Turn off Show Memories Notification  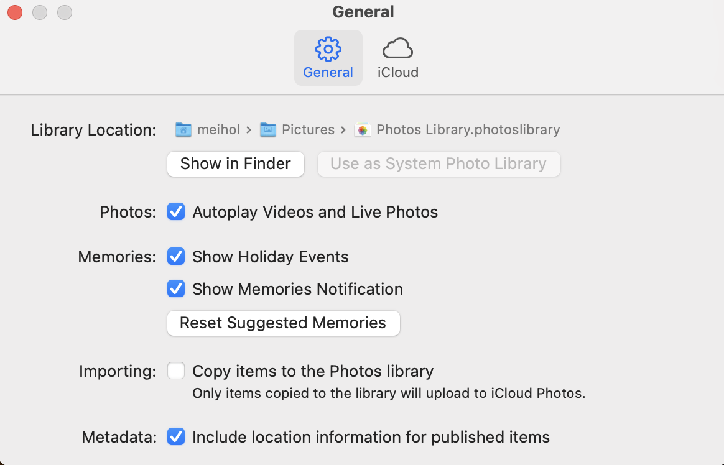pos(176,289)
